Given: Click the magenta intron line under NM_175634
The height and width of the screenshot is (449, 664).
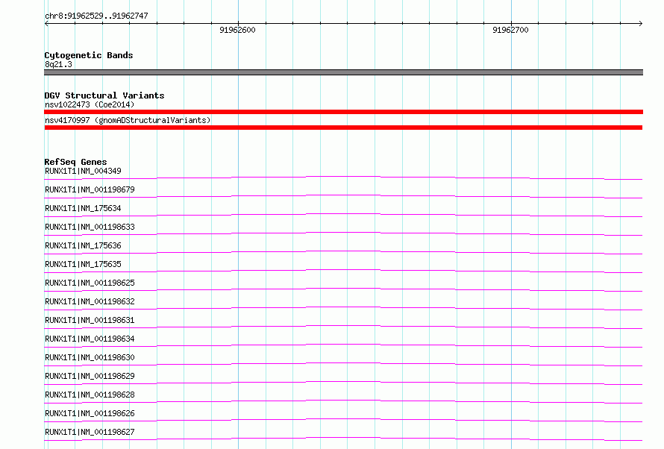Looking at the screenshot, I should tap(343, 214).
